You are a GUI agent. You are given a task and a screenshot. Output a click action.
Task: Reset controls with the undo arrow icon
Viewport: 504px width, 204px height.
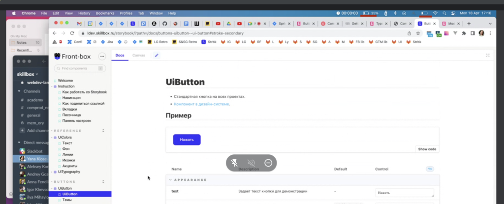pyautogui.click(x=429, y=169)
